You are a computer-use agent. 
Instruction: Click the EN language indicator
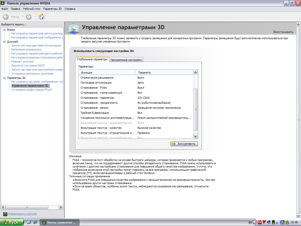pos(250,222)
